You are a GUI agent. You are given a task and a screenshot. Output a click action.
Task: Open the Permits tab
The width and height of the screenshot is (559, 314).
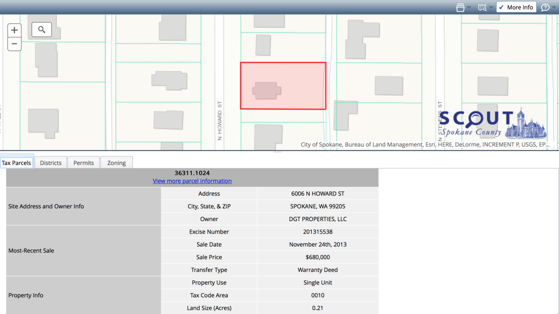click(x=83, y=162)
